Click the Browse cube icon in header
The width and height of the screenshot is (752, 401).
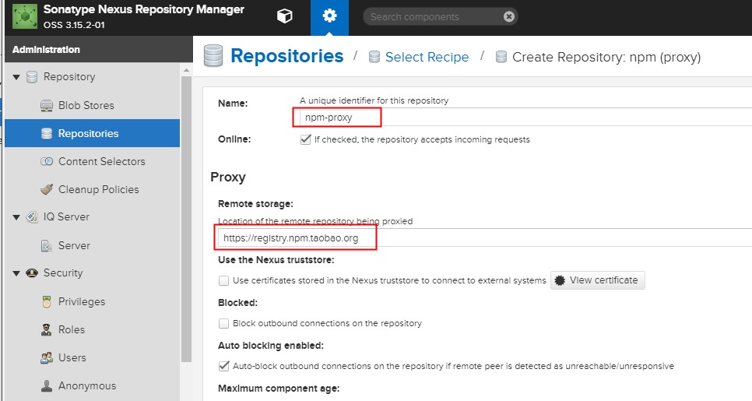point(285,16)
